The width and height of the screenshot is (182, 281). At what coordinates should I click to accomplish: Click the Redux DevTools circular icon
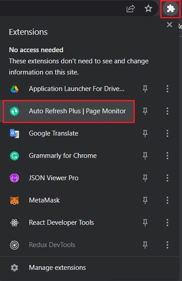[x=15, y=245]
